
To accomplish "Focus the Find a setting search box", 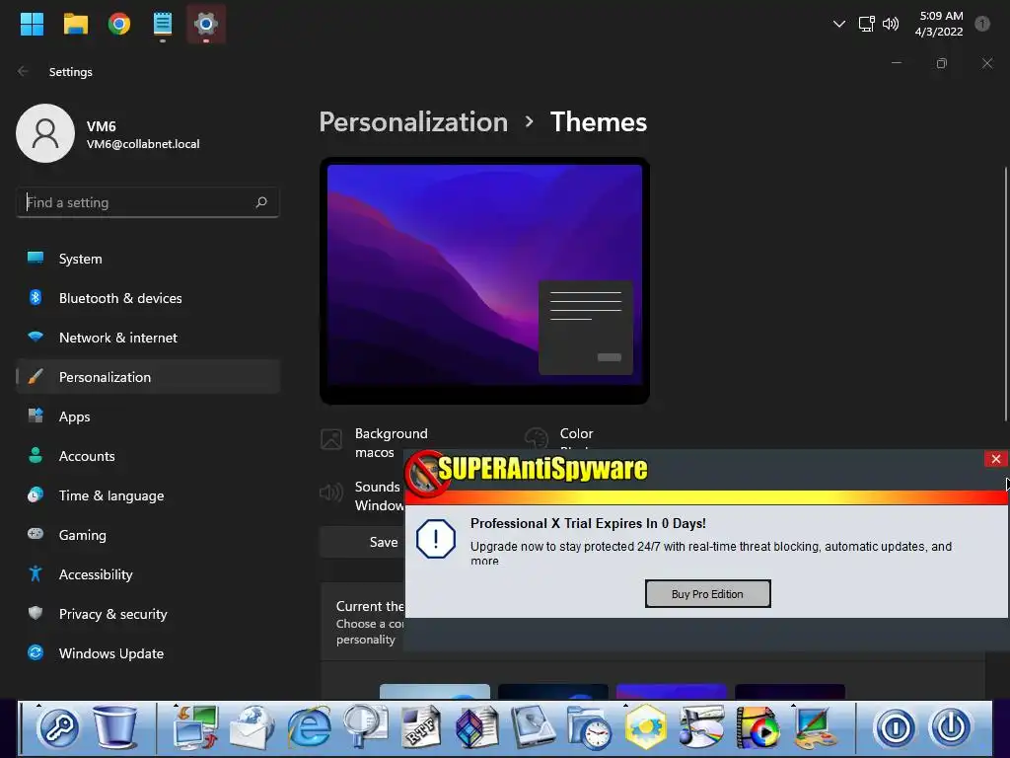I will point(148,202).
